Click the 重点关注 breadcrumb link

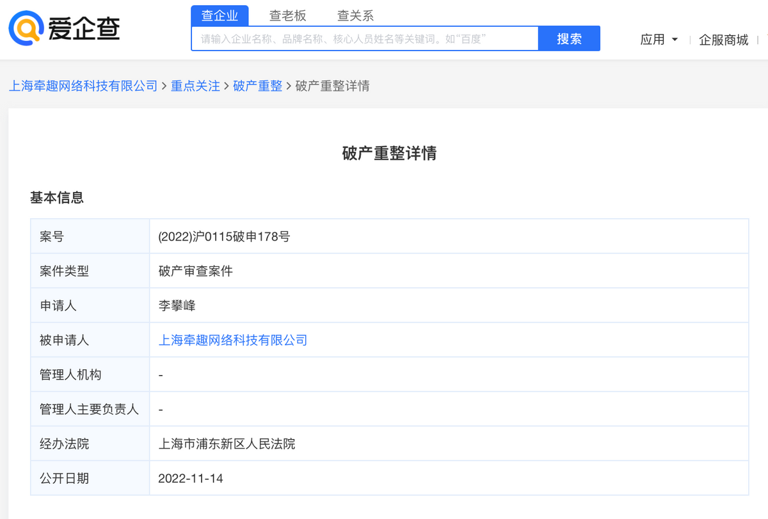coord(195,86)
